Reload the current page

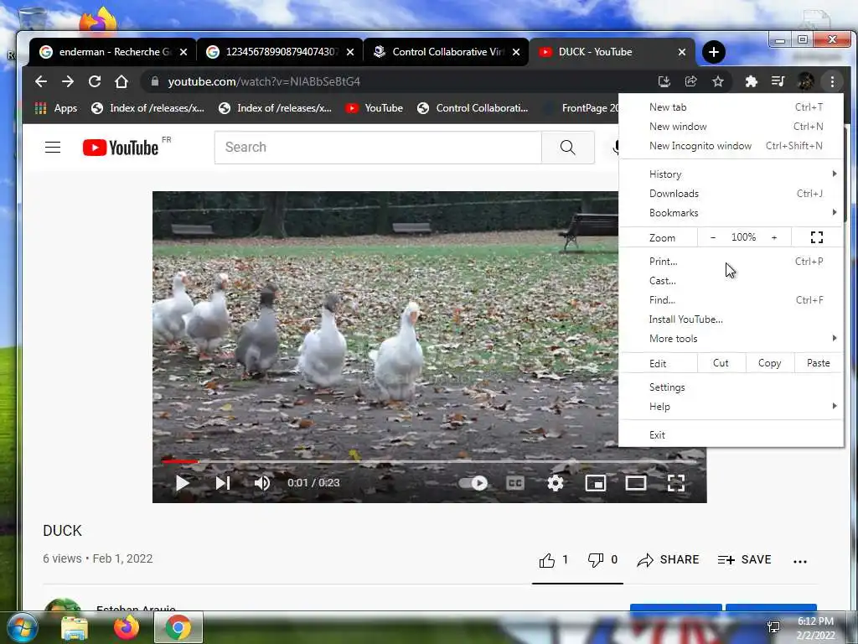pos(95,81)
